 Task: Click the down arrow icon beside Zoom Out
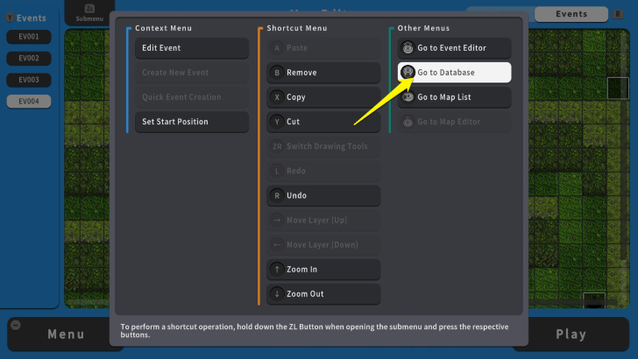coord(277,294)
